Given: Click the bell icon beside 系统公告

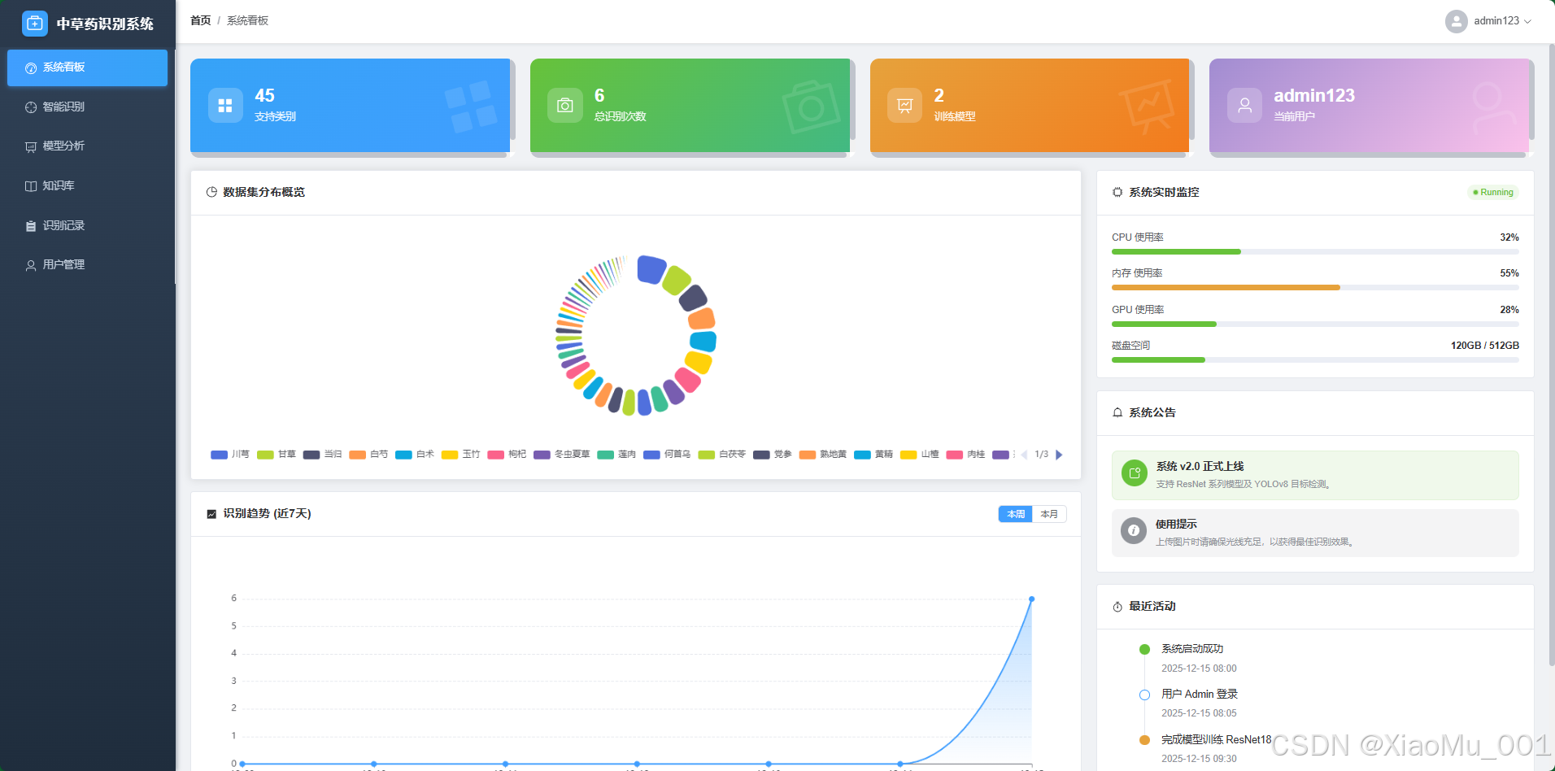Looking at the screenshot, I should [x=1117, y=412].
